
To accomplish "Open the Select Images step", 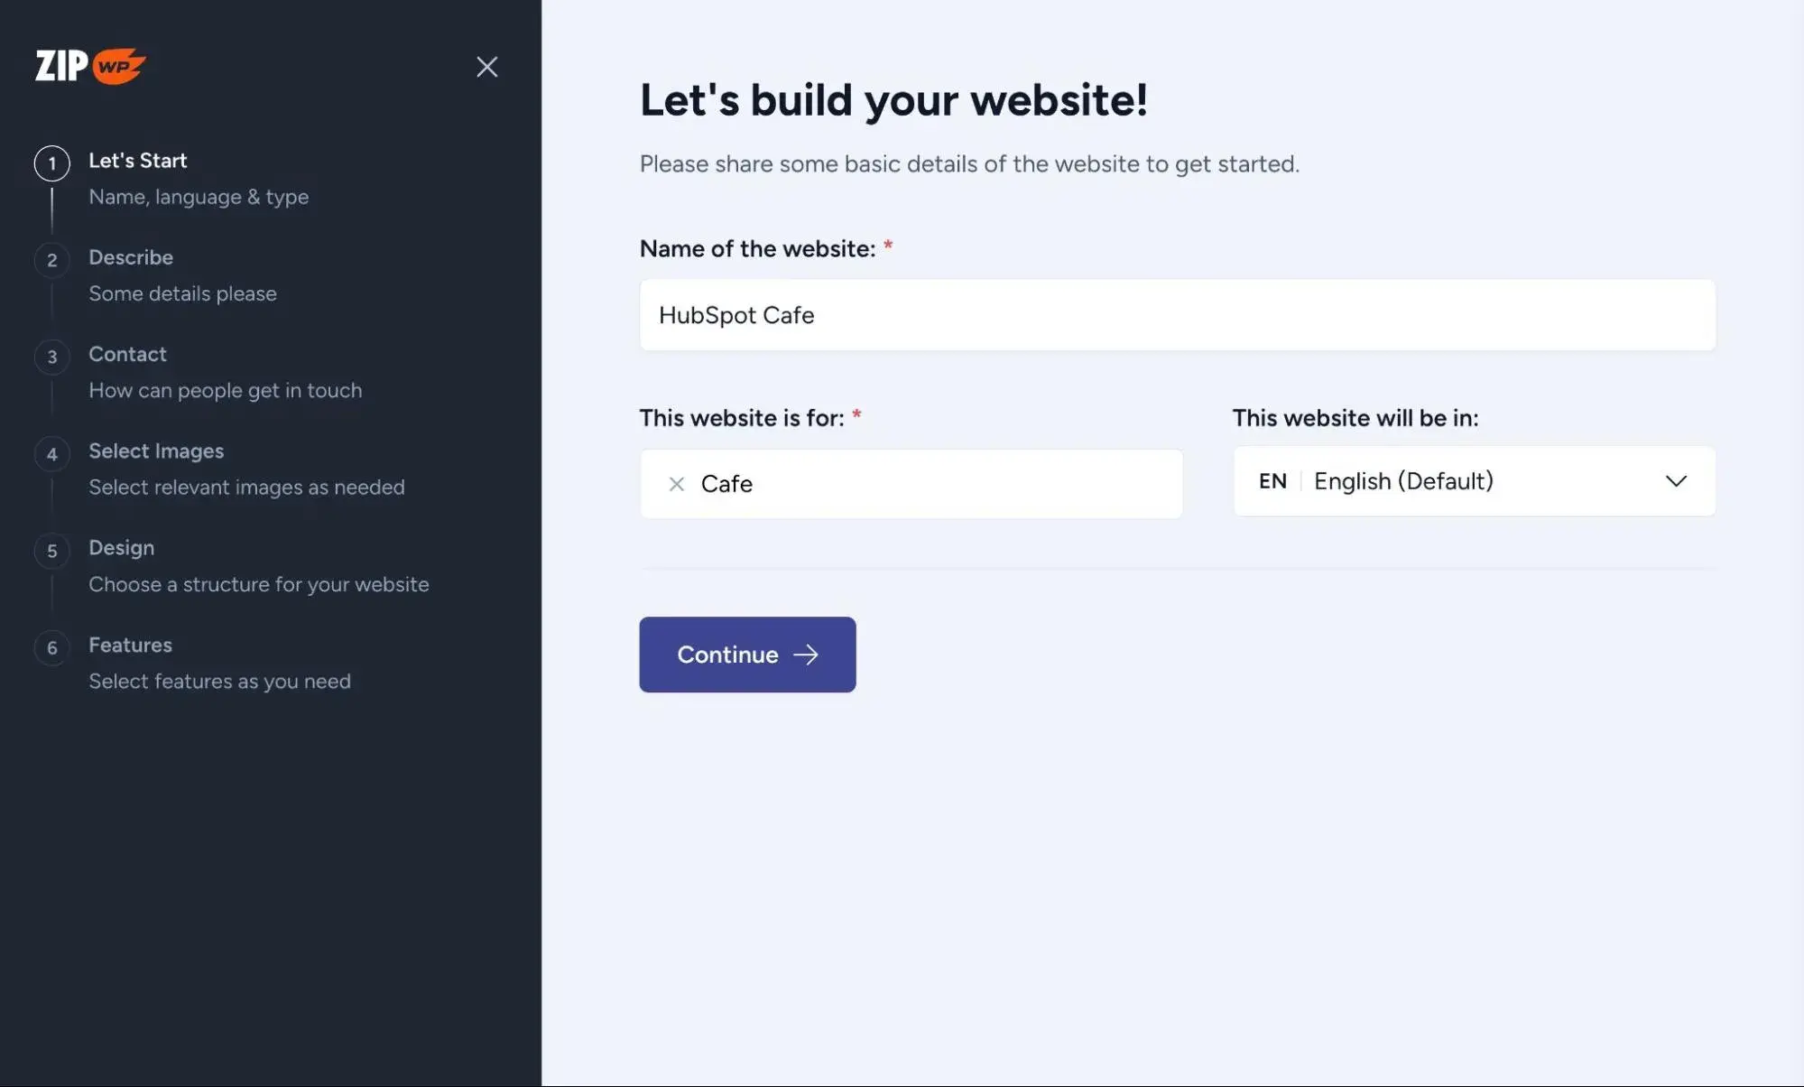I will click(x=156, y=451).
